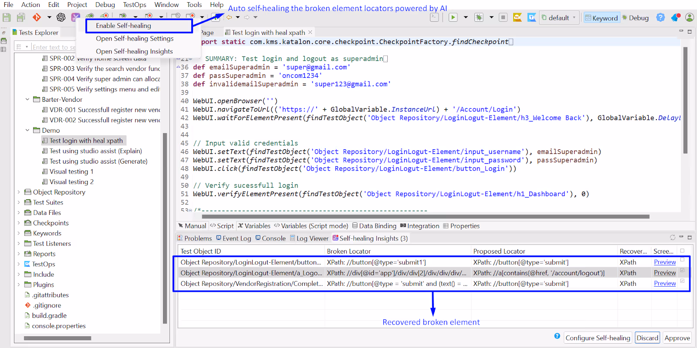Switch to Keyword perspective button
The height and width of the screenshot is (348, 697).
coord(601,18)
